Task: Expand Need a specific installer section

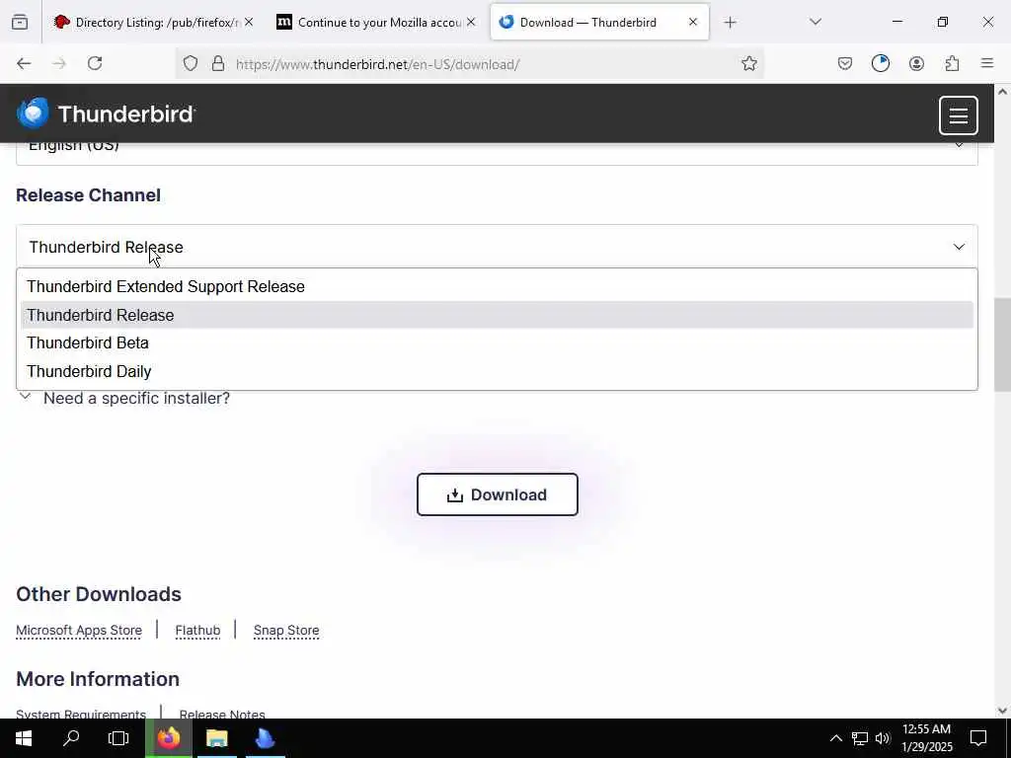Action: pyautogui.click(x=124, y=399)
